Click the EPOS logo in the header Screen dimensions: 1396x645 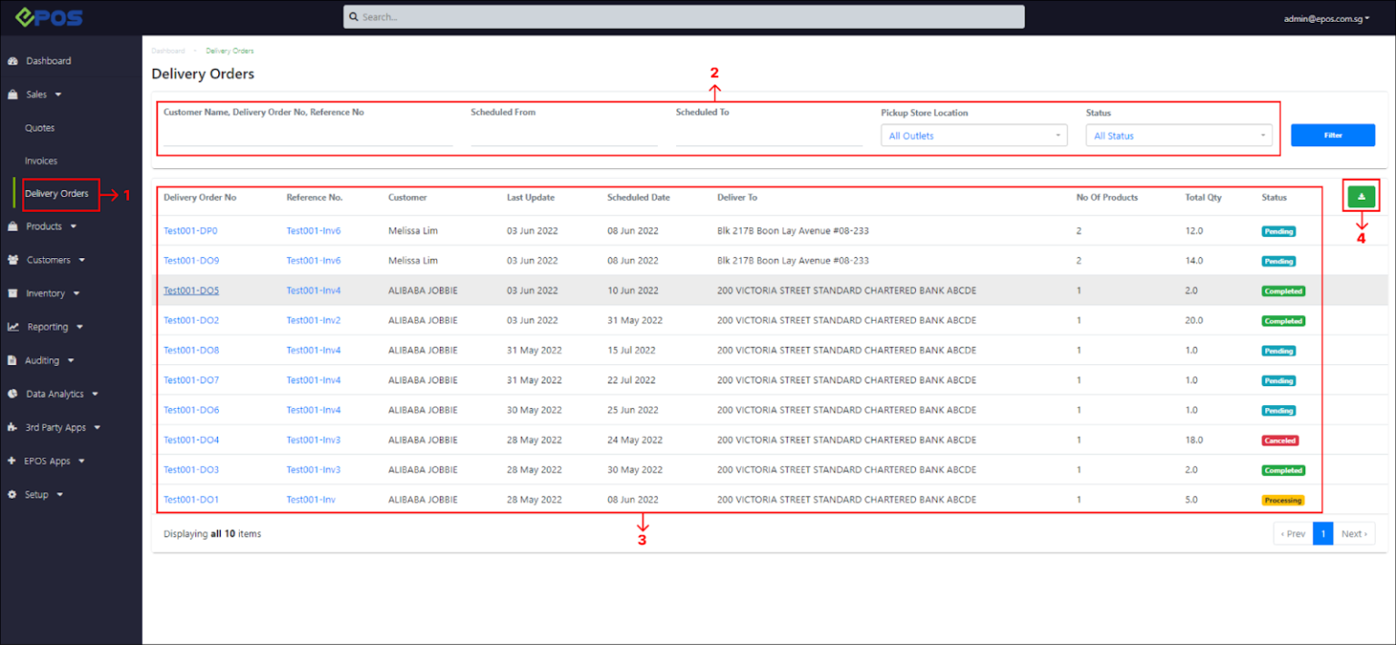coord(49,16)
